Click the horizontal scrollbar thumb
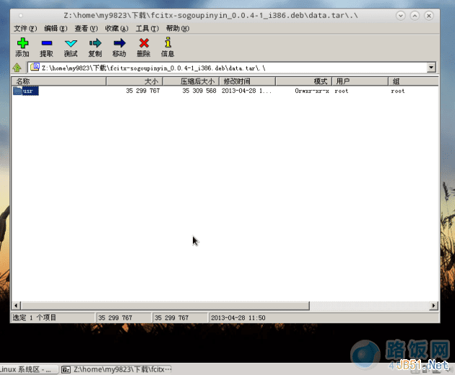Image resolution: width=455 pixels, height=375 pixels. point(165,306)
